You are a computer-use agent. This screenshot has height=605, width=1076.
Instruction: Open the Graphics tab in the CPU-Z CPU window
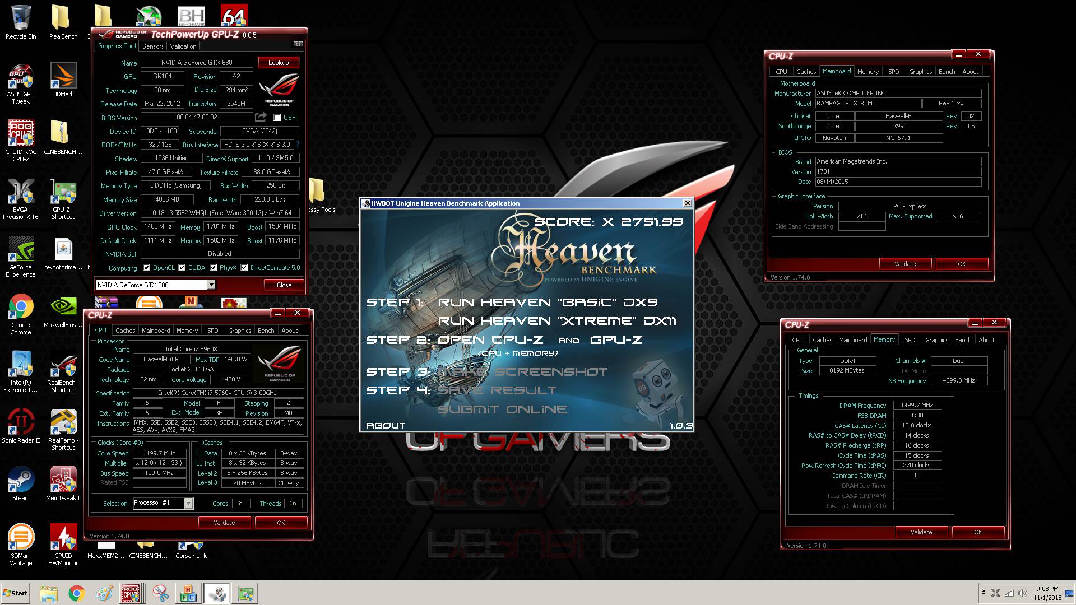(240, 331)
